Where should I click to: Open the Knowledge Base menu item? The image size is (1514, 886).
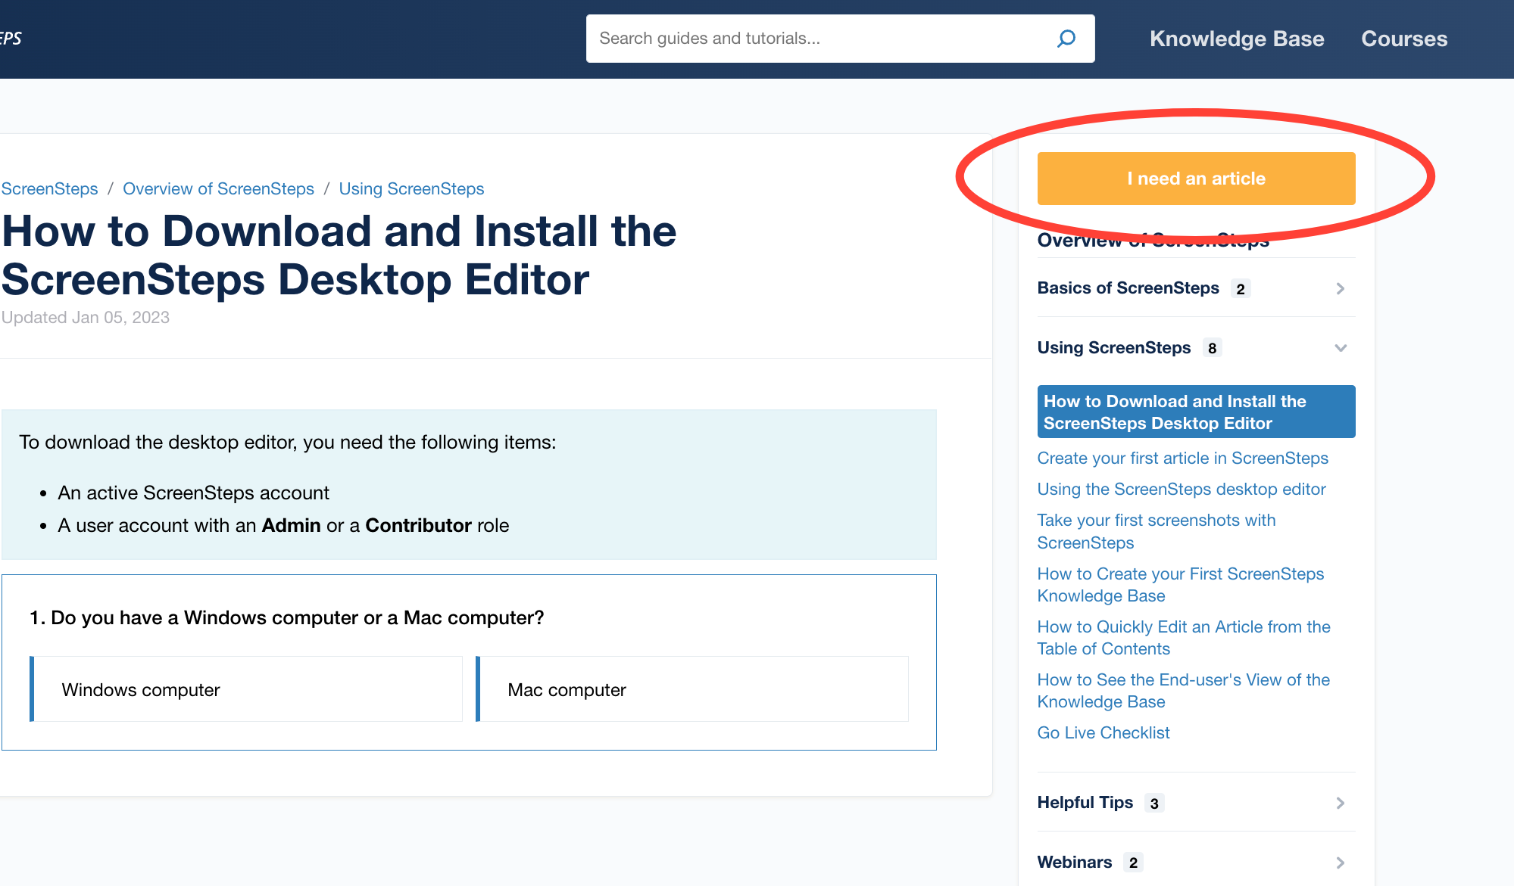coord(1237,39)
